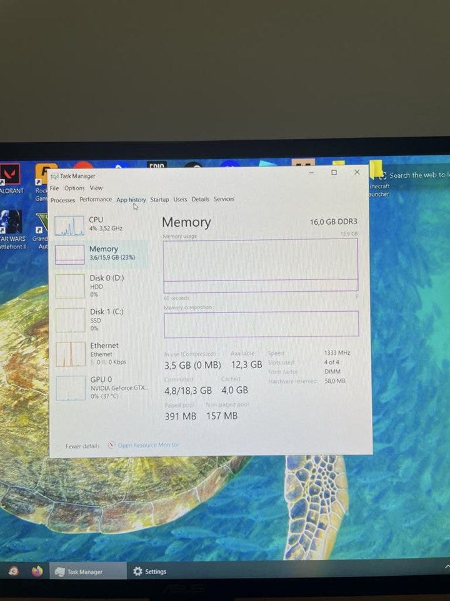Click the DIMM form factor value
Viewport: 450px width, 601px height.
click(x=332, y=371)
